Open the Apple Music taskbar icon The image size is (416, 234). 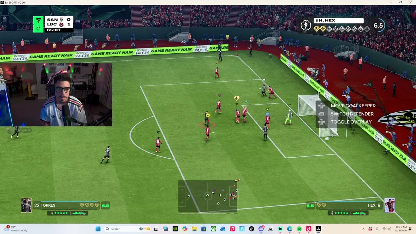pyautogui.click(x=232, y=229)
